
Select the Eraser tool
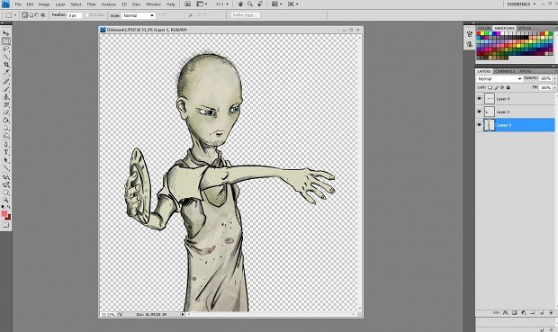[x=6, y=112]
